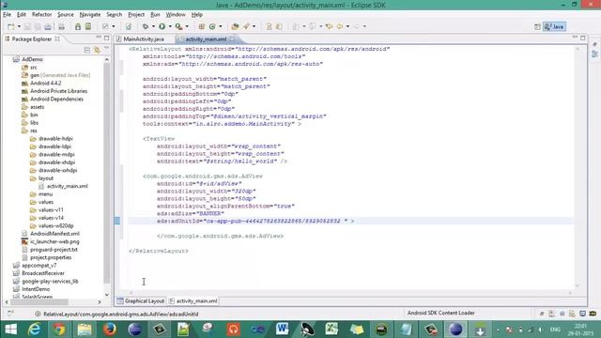Open dropdown arrow beside External Tools icon

coord(187,26)
